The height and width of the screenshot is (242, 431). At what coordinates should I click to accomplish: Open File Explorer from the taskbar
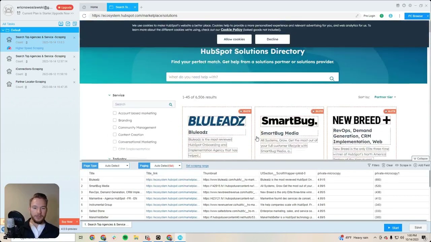click(x=136, y=238)
